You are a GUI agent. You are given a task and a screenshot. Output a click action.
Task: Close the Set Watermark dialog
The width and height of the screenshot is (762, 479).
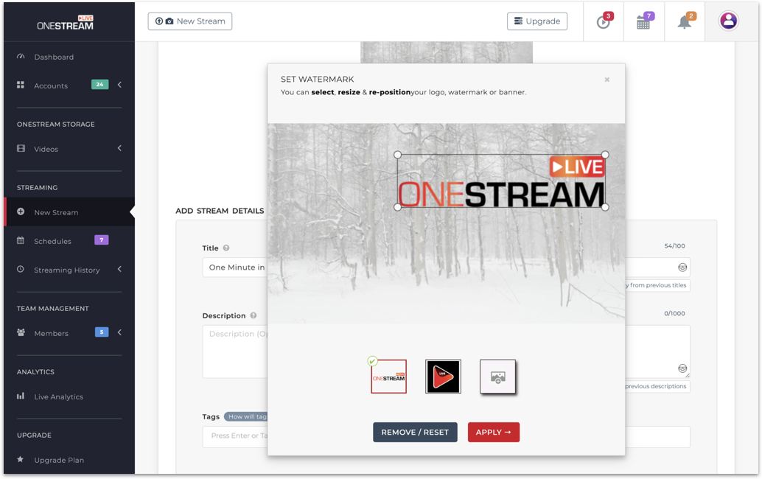point(607,80)
